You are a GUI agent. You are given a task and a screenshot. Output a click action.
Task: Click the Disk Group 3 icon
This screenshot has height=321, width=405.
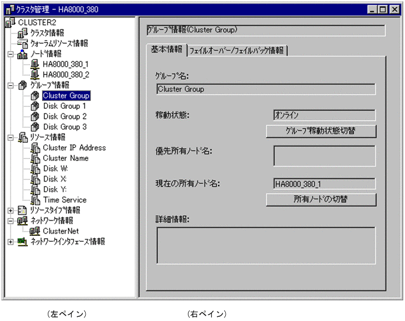(35, 127)
